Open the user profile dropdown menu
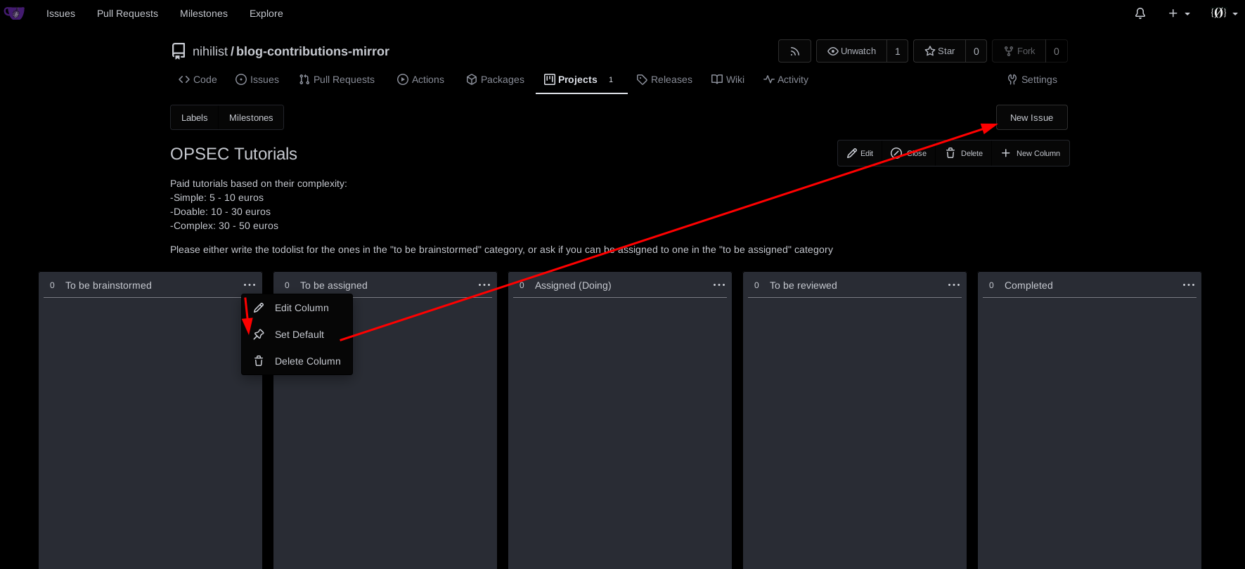The width and height of the screenshot is (1245, 569). [x=1224, y=13]
